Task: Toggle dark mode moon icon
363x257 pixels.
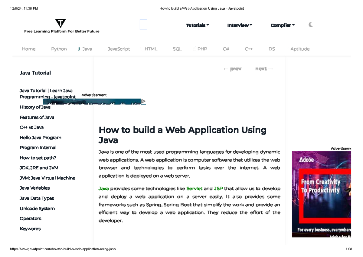Action: pyautogui.click(x=311, y=25)
